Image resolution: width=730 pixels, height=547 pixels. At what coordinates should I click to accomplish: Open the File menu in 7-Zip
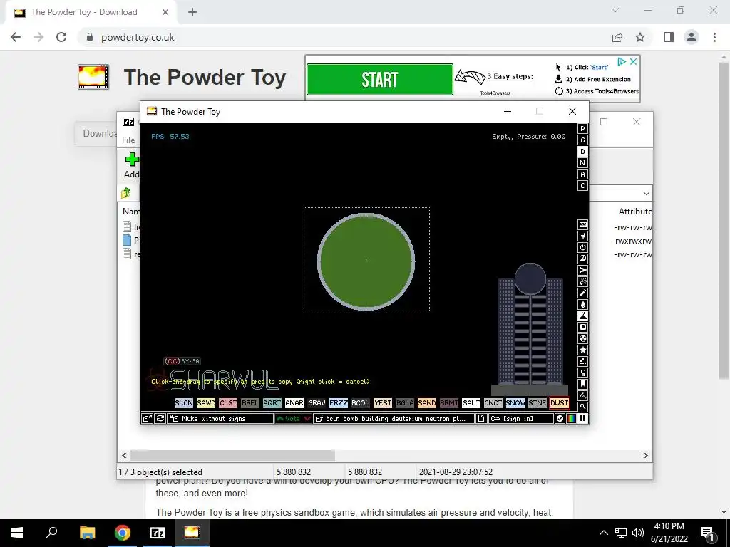coord(128,140)
